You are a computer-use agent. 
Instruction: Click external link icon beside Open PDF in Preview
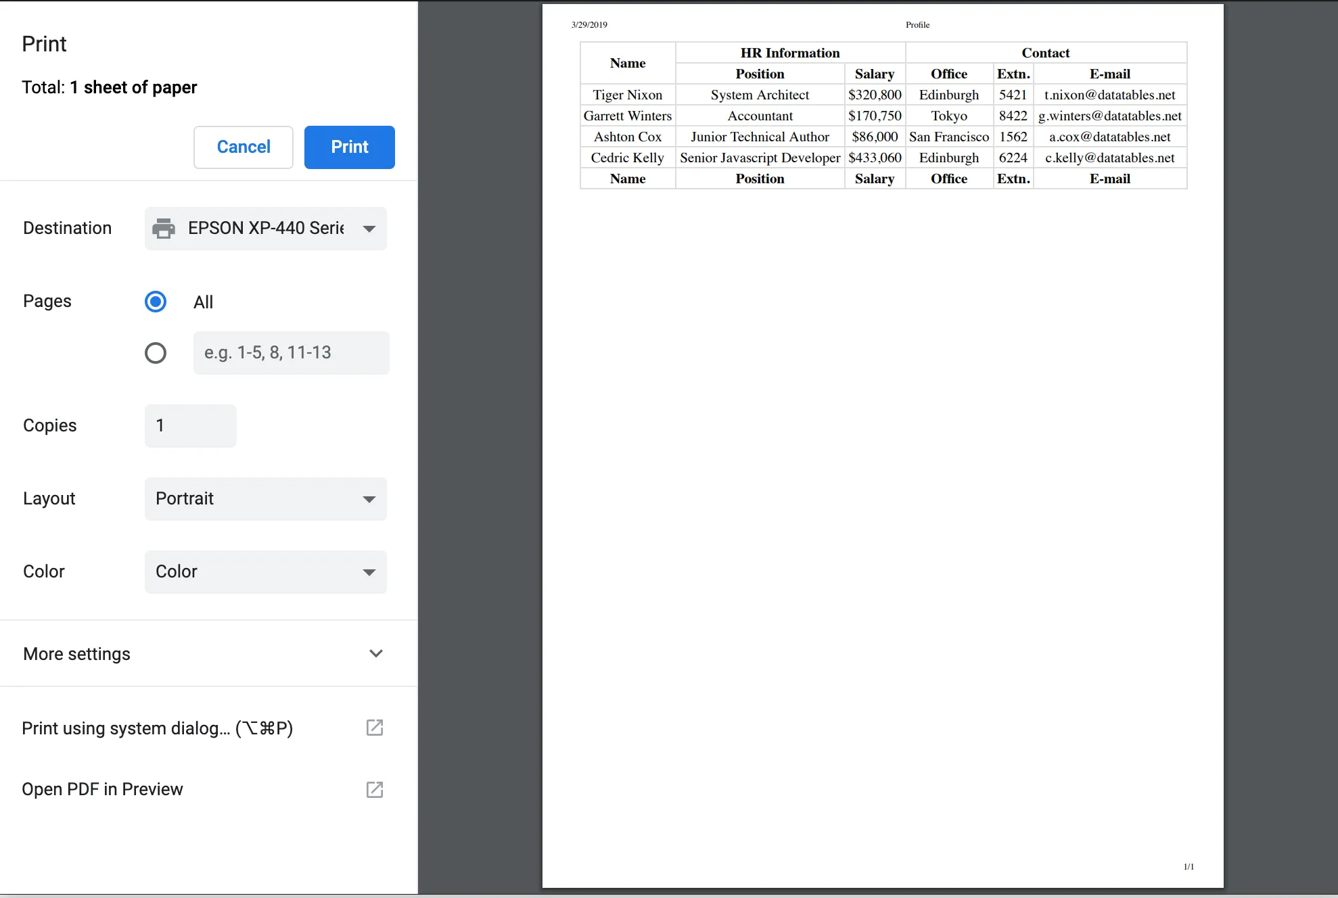[x=375, y=789]
